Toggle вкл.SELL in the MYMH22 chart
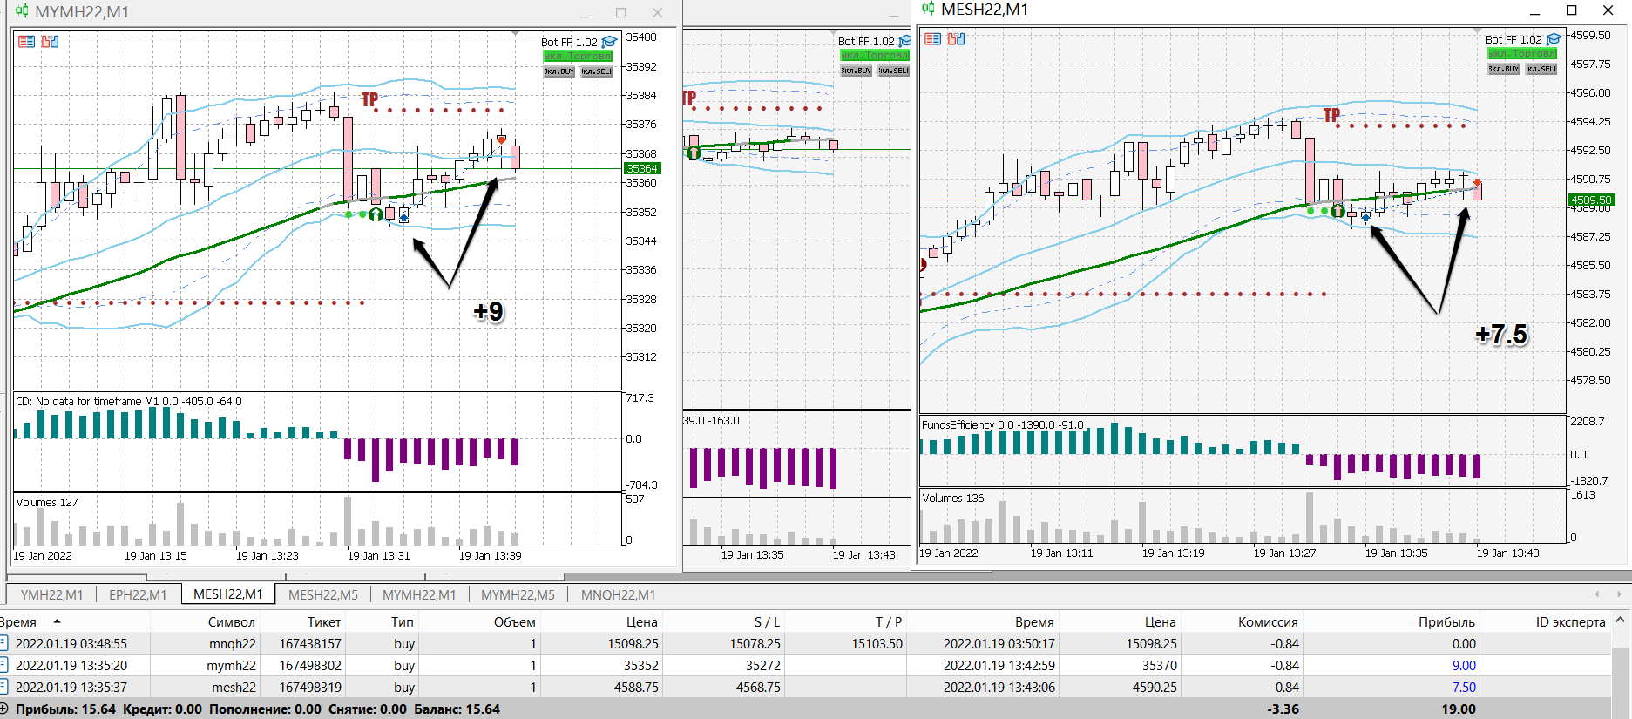This screenshot has height=719, width=1632. pyautogui.click(x=597, y=71)
